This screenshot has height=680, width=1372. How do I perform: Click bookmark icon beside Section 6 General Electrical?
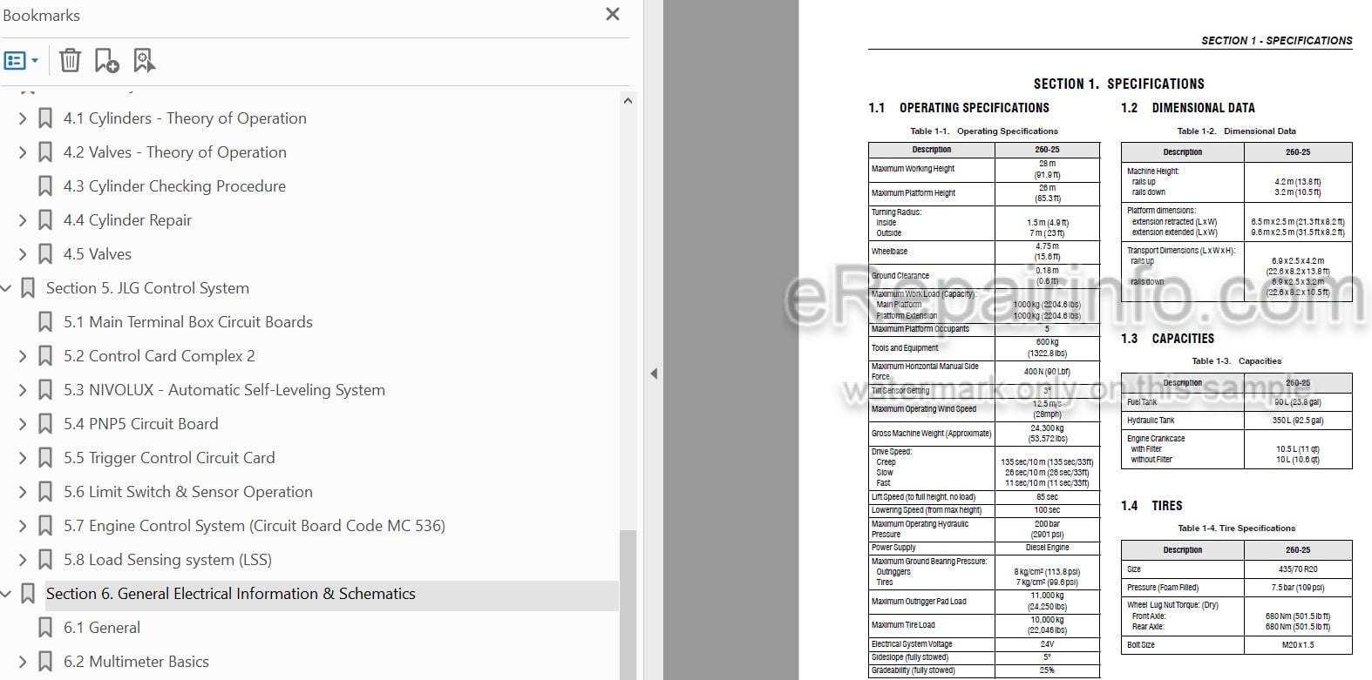[28, 594]
